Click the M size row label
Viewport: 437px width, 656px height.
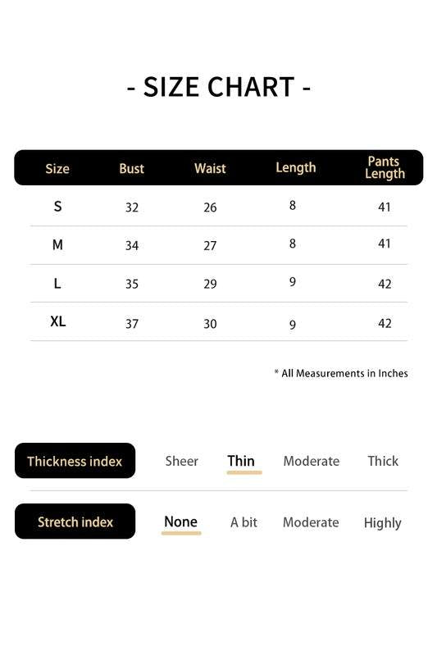[57, 244]
